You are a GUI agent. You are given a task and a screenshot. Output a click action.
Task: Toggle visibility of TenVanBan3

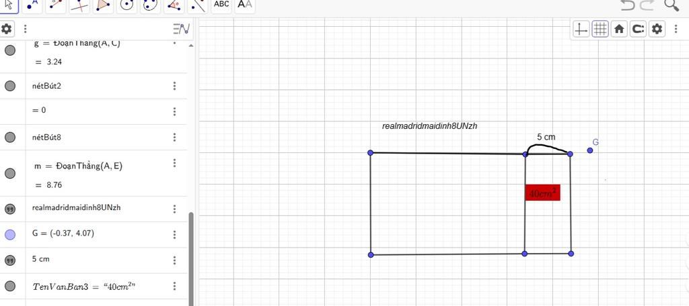pyautogui.click(x=10, y=287)
